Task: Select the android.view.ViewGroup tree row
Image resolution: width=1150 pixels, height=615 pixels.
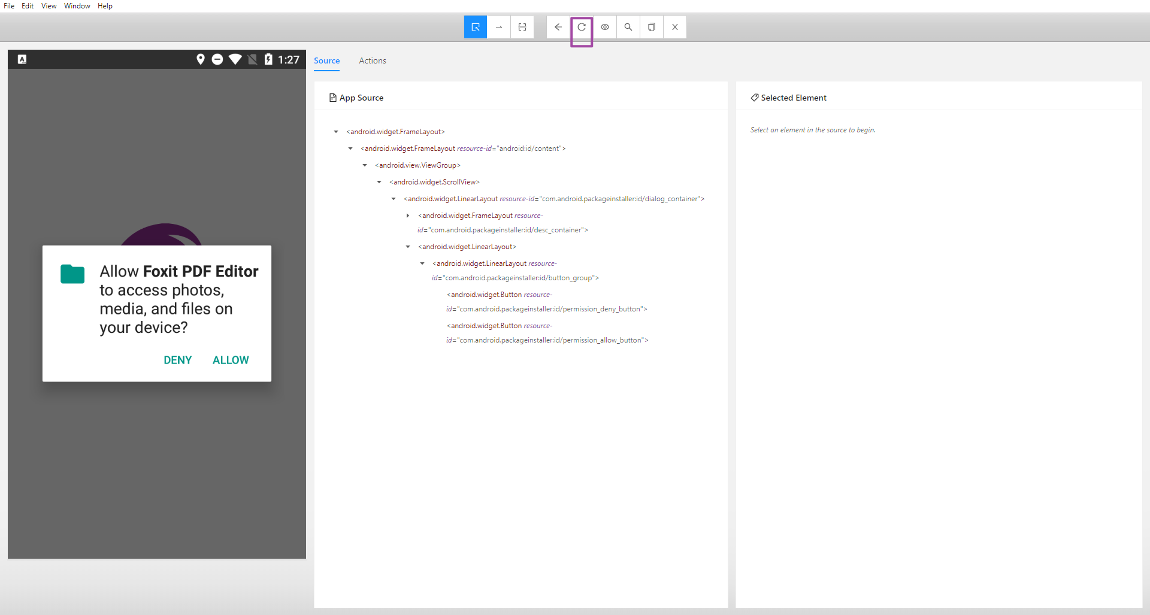Action: [x=417, y=165]
